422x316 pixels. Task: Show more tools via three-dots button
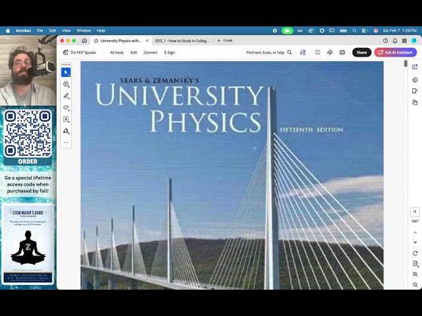coord(66,142)
